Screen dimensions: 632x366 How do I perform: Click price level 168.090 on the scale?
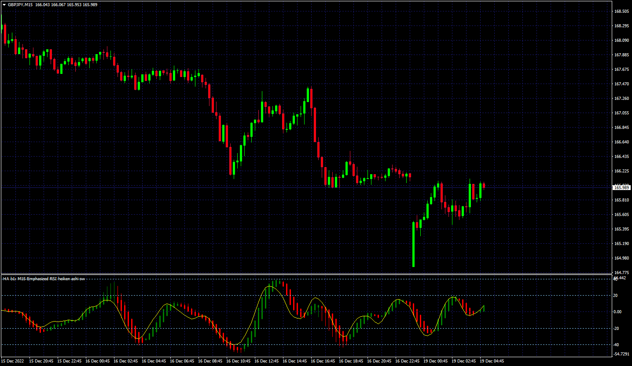[x=622, y=40]
